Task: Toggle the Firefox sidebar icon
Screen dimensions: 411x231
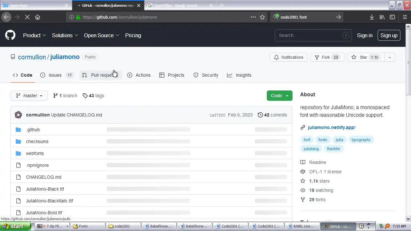Action: pos(392,17)
